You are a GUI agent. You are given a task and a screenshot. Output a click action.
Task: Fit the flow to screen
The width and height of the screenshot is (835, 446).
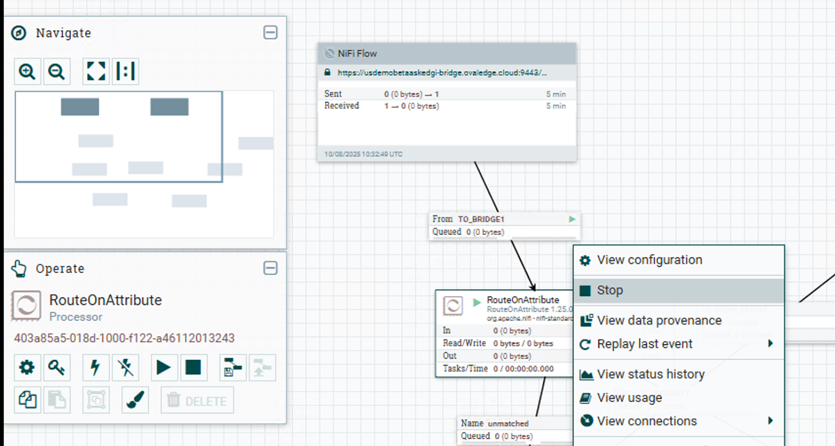(96, 71)
